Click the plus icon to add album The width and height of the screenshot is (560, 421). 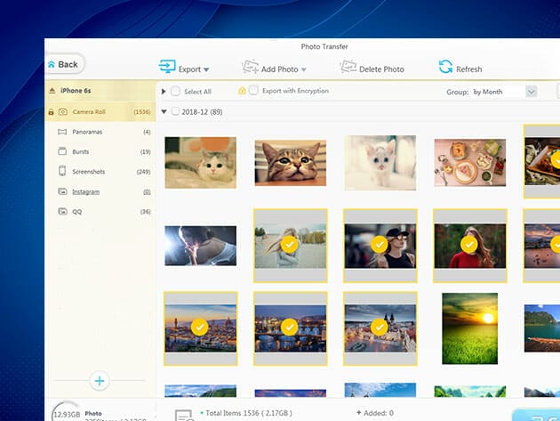coord(100,381)
